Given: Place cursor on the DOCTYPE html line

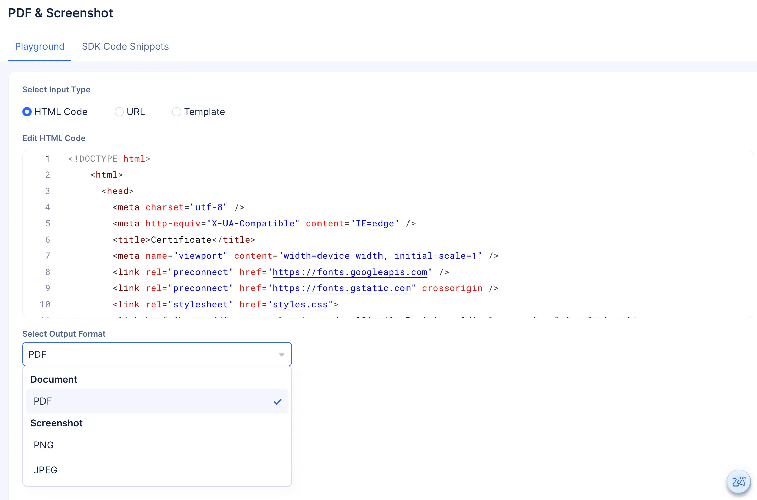Looking at the screenshot, I should click(x=109, y=159).
